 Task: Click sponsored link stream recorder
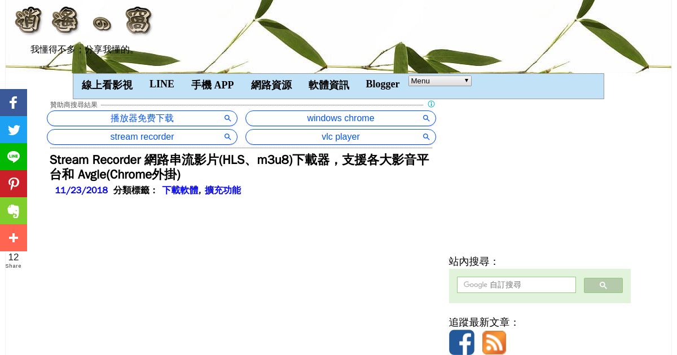(142, 137)
